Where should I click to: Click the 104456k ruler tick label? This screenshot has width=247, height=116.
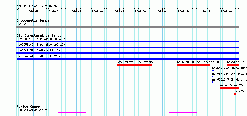140,11
